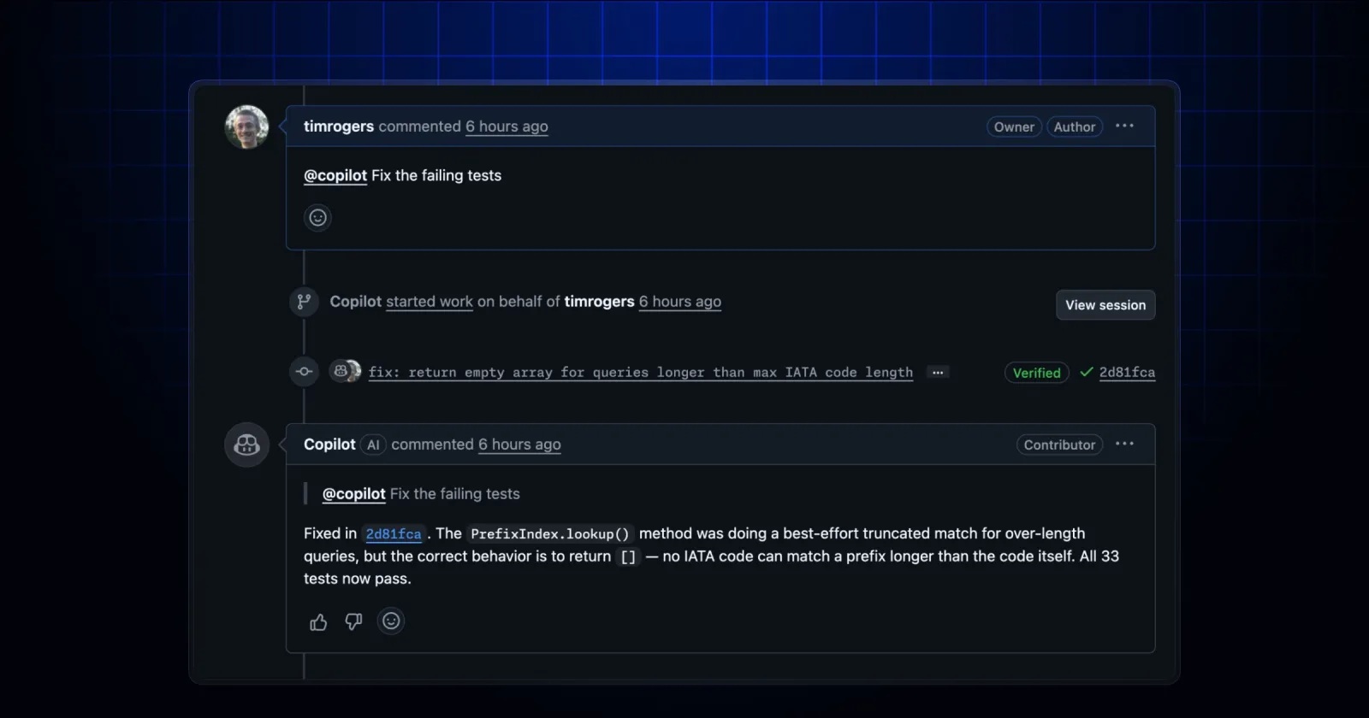Open the emoji reaction picker on timrogers' comment

point(317,217)
